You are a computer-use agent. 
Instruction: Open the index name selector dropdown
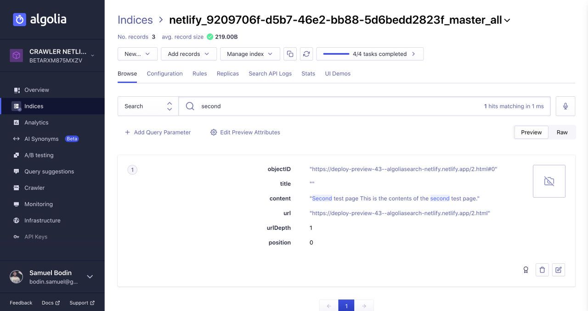(x=507, y=20)
